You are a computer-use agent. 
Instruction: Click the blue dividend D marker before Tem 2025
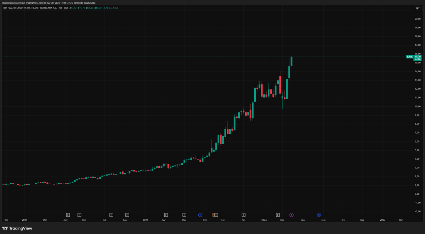click(200, 215)
